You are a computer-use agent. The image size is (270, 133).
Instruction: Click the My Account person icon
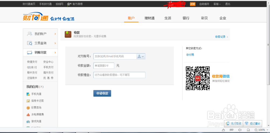(29, 34)
